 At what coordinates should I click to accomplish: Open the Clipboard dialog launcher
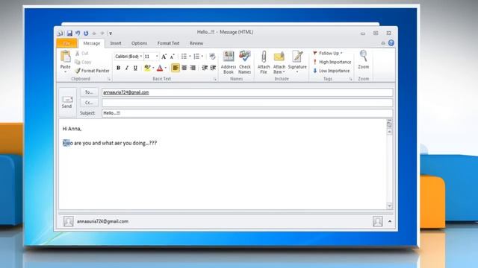[109, 79]
